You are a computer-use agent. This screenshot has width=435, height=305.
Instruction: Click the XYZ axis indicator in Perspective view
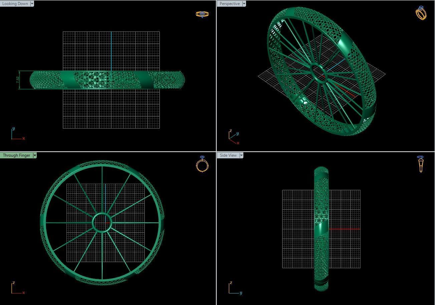click(x=234, y=137)
